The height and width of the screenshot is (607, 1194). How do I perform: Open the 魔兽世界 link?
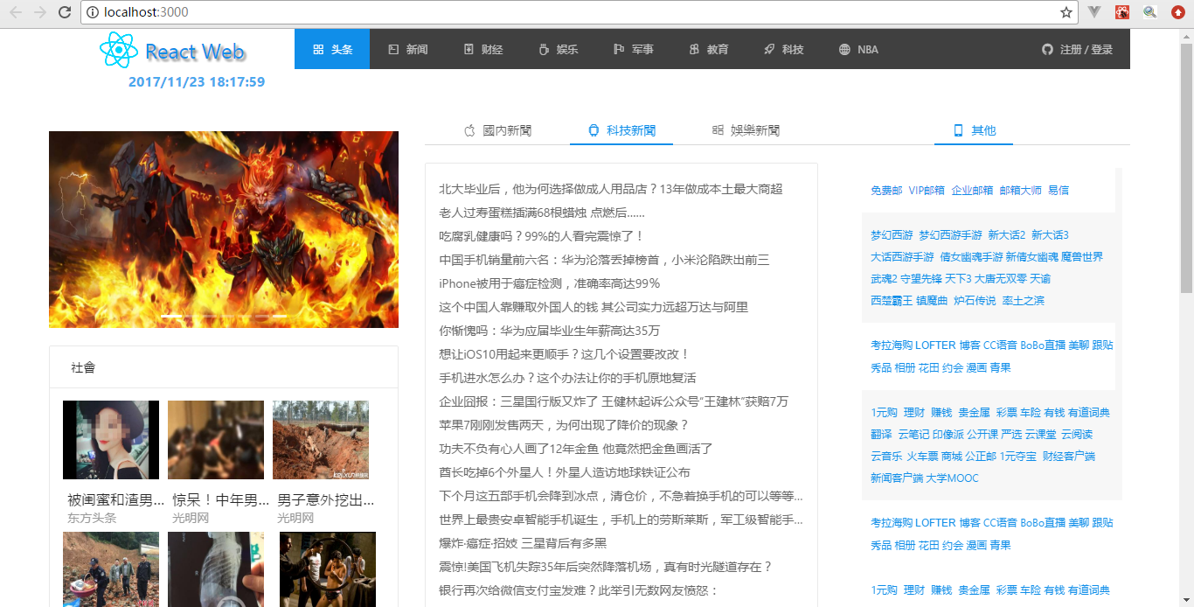point(1082,257)
